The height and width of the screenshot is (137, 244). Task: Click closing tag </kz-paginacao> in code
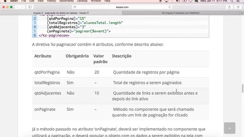54,35
